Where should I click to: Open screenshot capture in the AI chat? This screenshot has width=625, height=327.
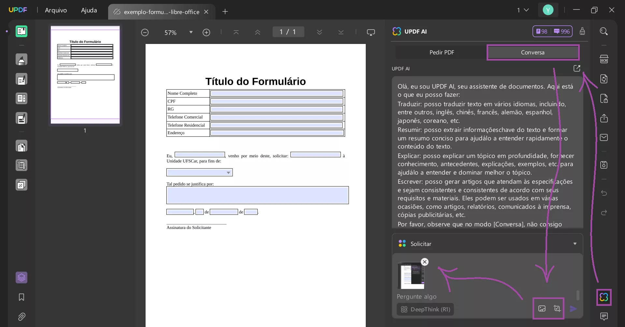point(557,308)
